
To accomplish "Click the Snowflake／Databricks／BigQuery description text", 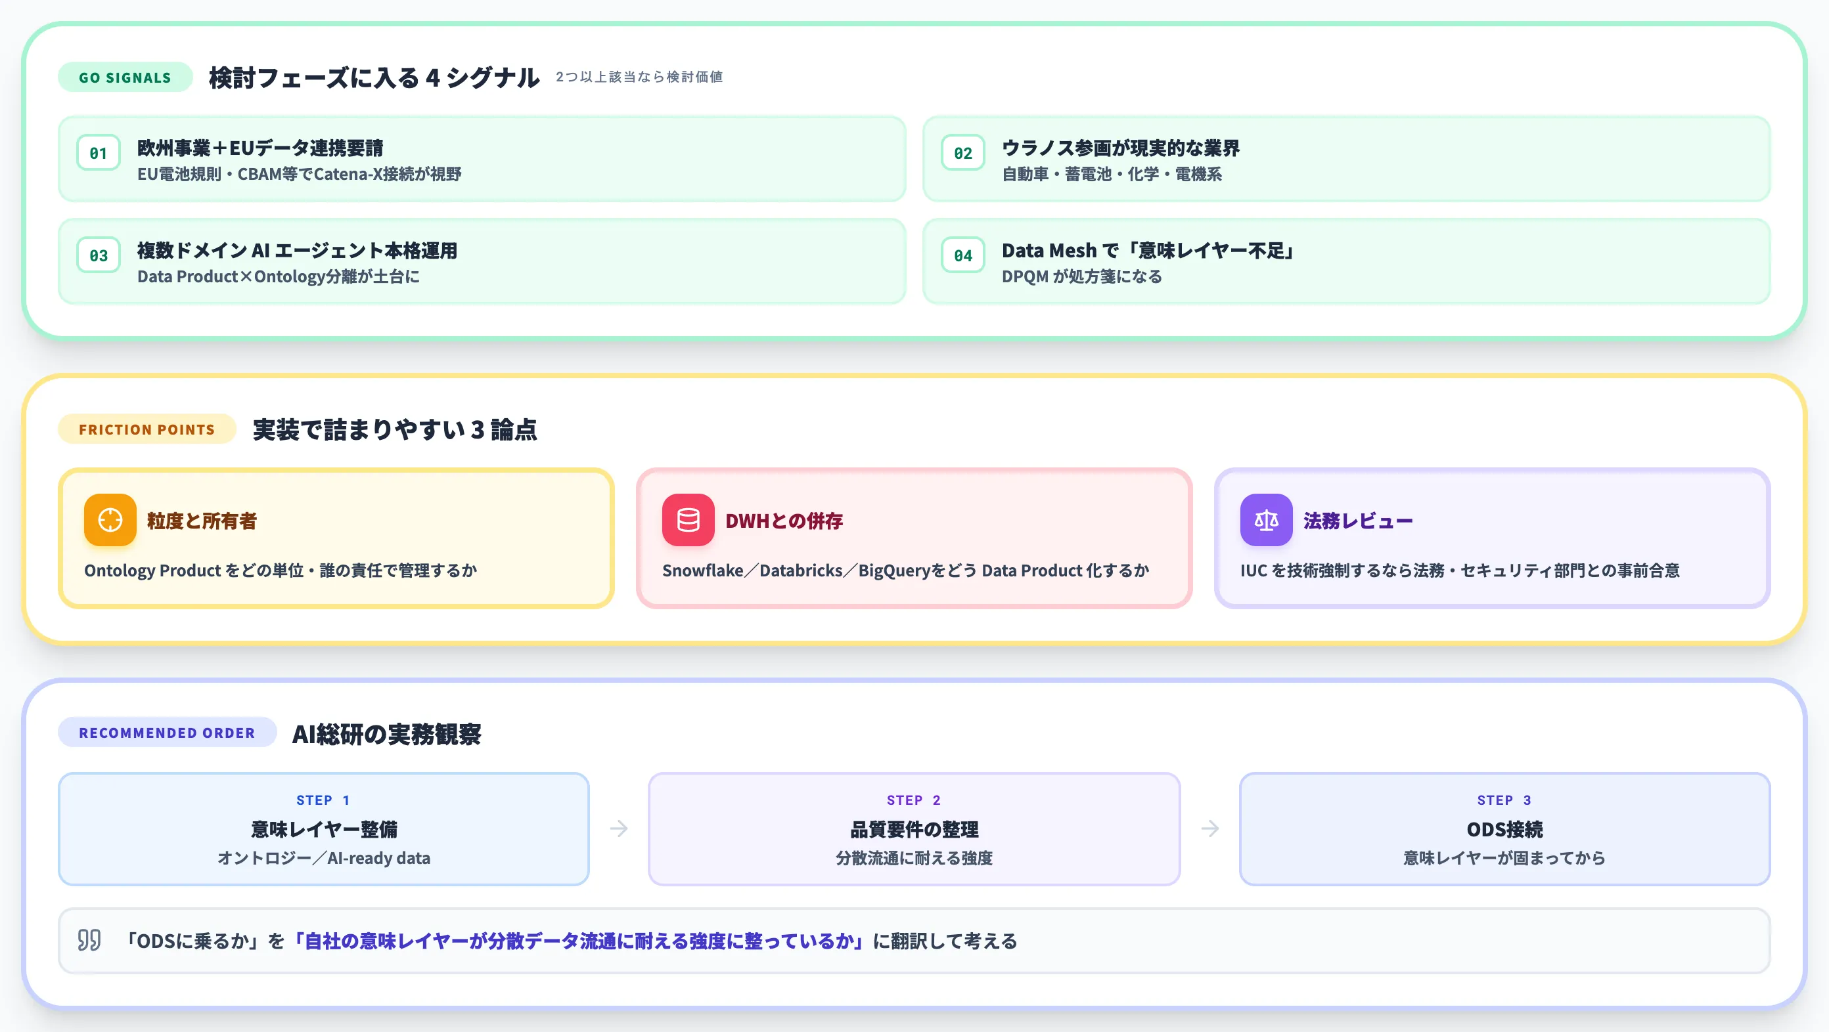I will point(905,570).
